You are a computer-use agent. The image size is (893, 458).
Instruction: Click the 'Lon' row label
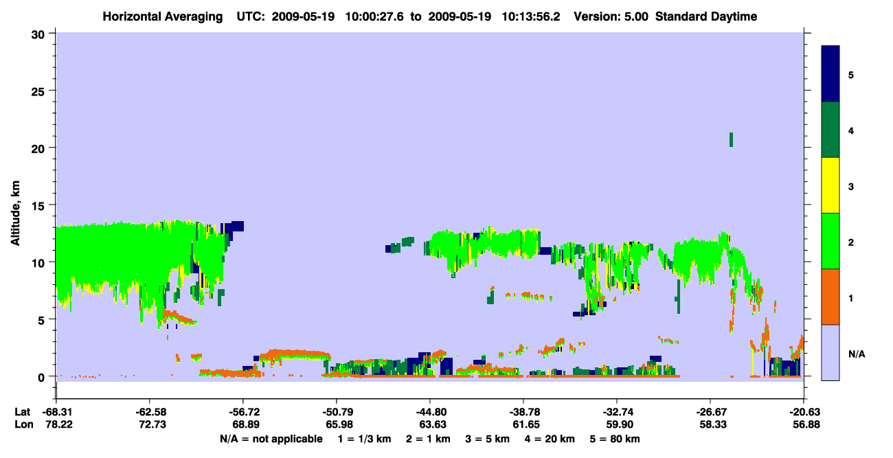coord(23,424)
